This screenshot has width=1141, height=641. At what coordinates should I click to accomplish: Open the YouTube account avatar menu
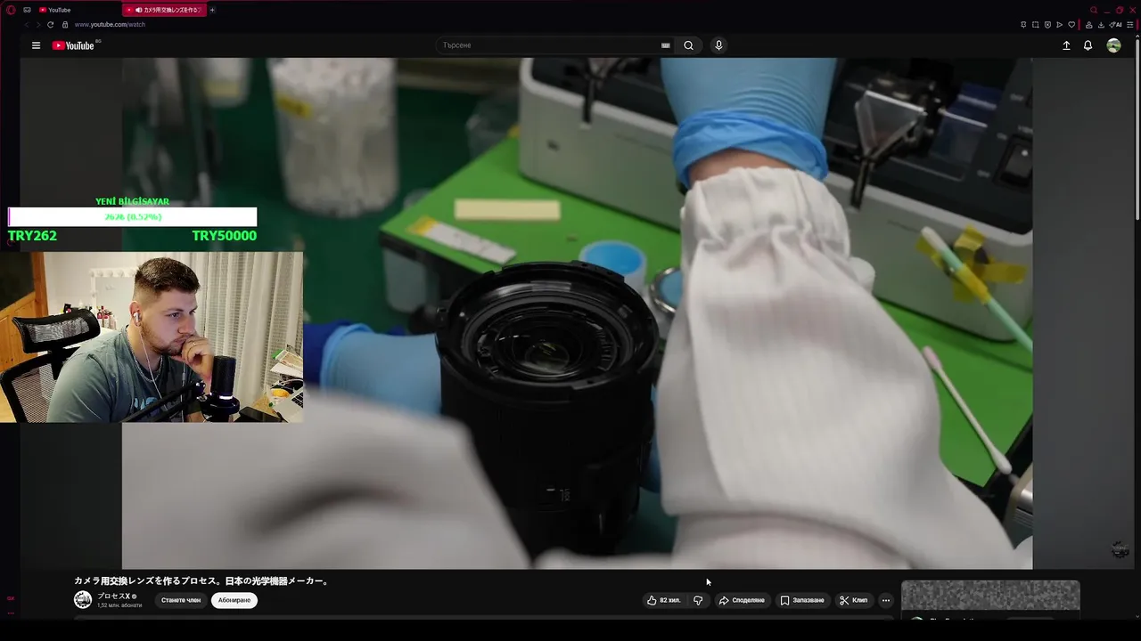tap(1113, 45)
